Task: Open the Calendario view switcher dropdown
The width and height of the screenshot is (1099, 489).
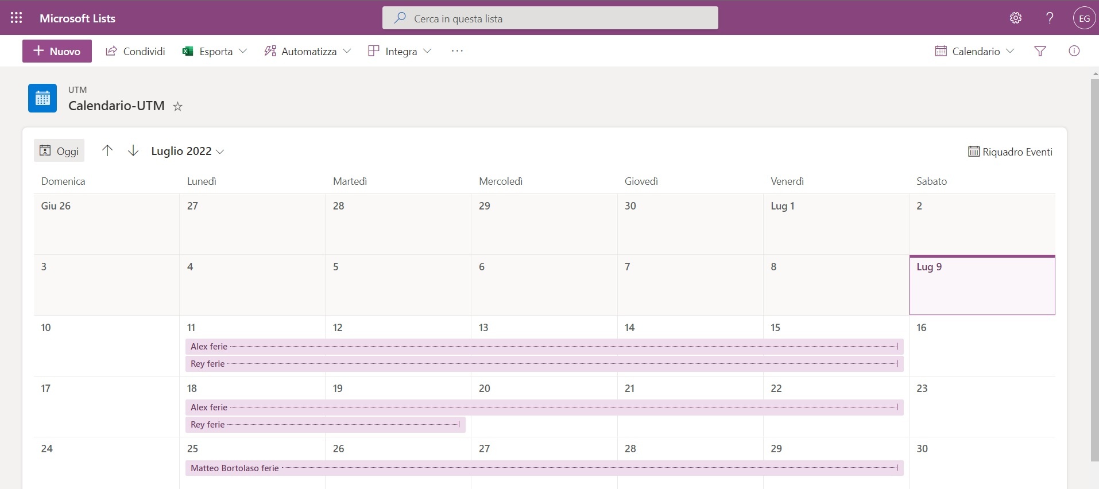Action: coord(974,51)
